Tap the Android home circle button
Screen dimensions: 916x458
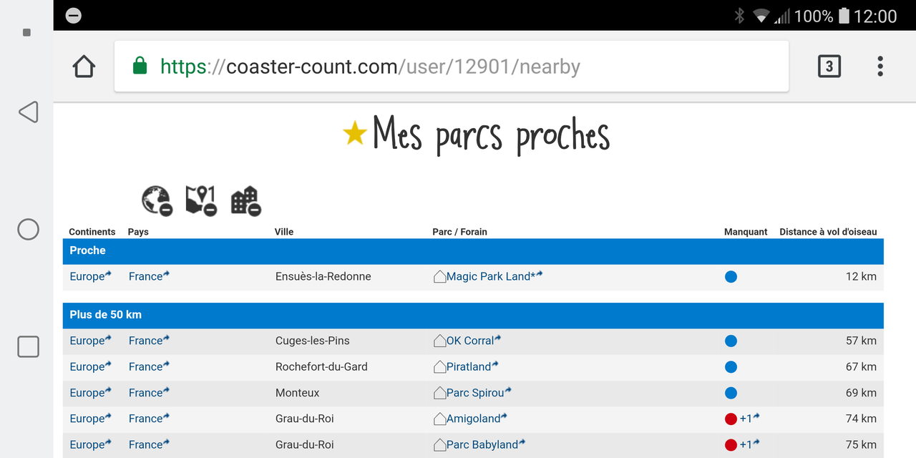pos(28,229)
